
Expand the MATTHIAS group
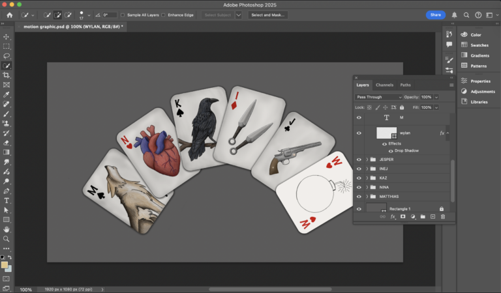pos(367,197)
